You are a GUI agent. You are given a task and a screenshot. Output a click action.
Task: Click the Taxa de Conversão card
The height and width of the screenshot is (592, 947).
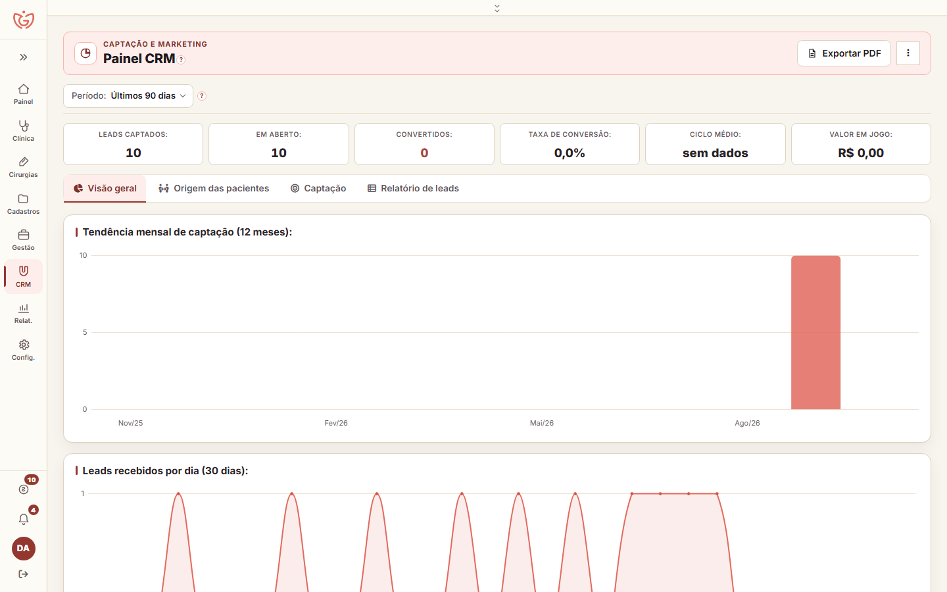[x=570, y=144]
